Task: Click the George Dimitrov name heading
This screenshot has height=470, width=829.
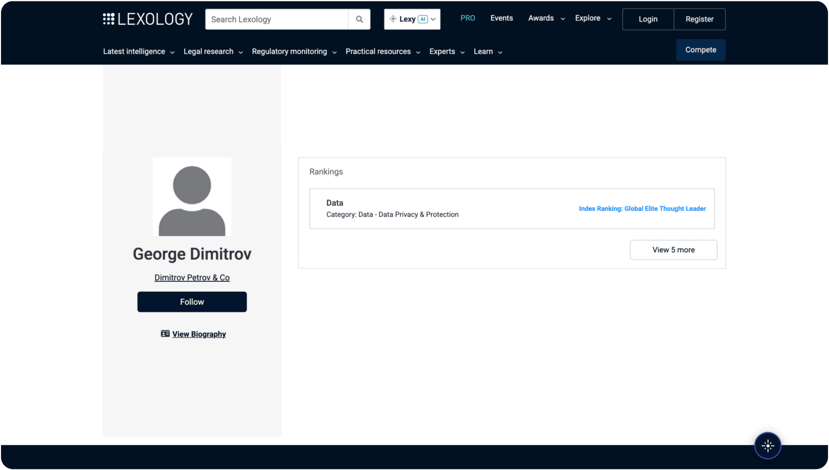Action: point(192,254)
